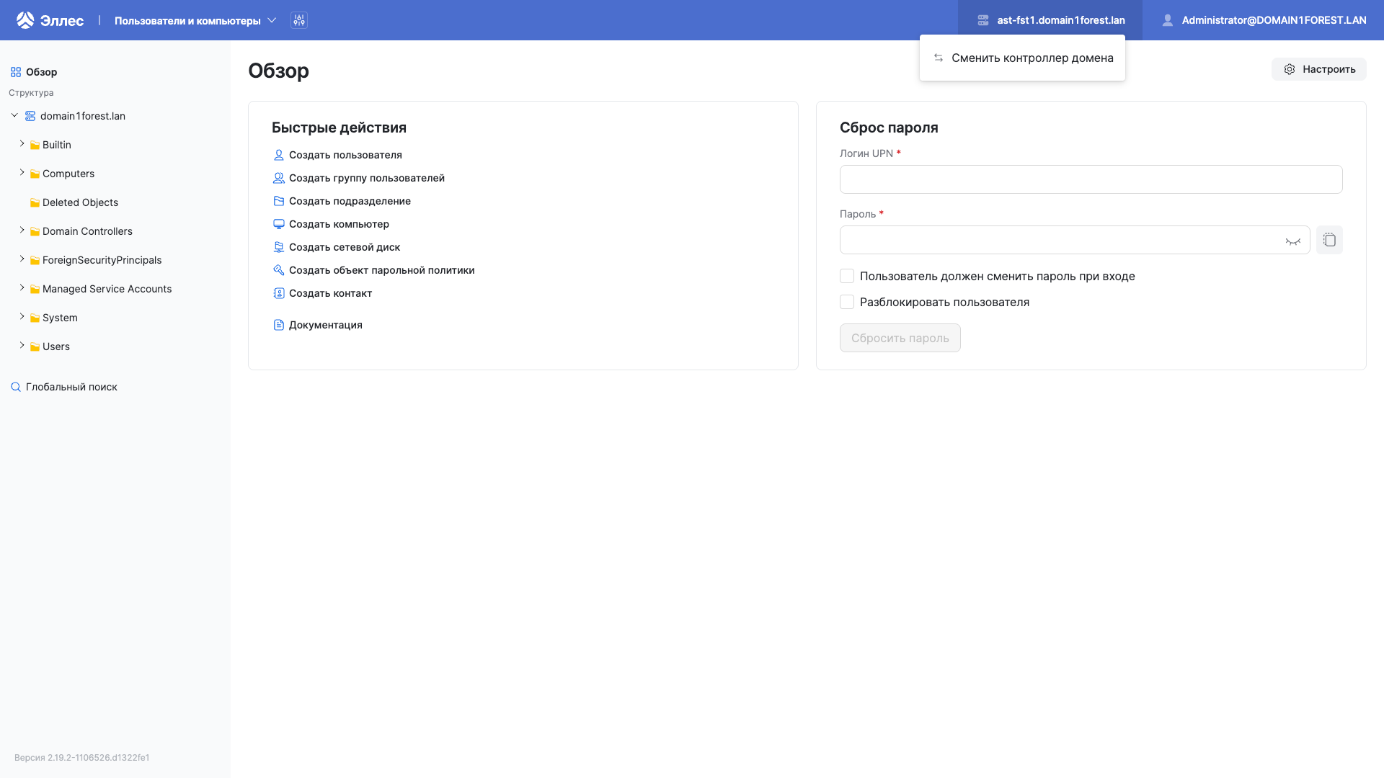This screenshot has height=778, width=1384.
Task: Click the create contact icon
Action: tap(279, 293)
